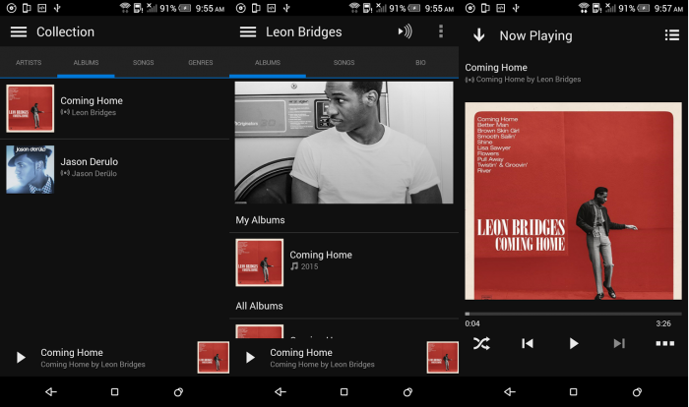Tap the large Leon Bridges black-and-white artist photo

click(x=344, y=143)
